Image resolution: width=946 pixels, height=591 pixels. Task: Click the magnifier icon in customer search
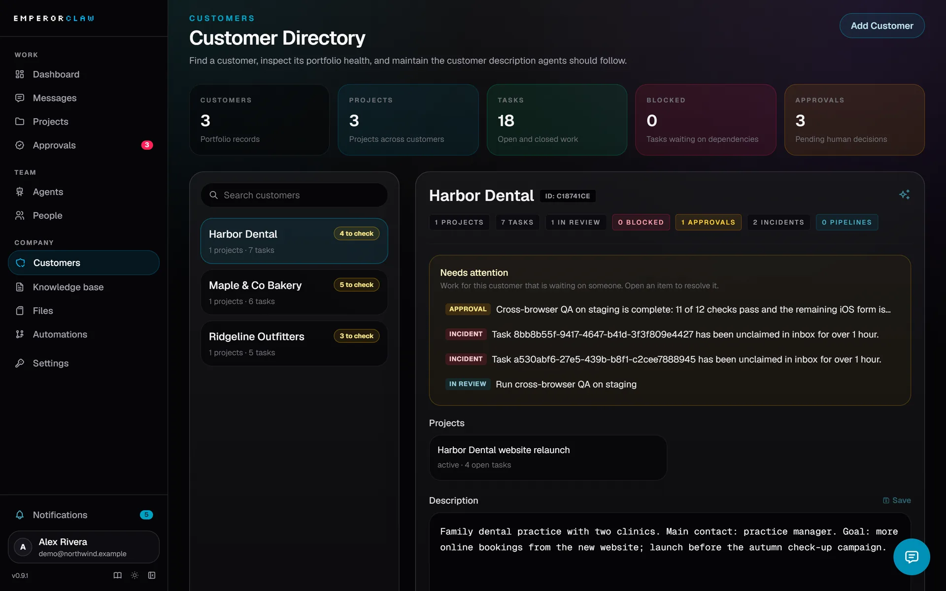pos(213,195)
